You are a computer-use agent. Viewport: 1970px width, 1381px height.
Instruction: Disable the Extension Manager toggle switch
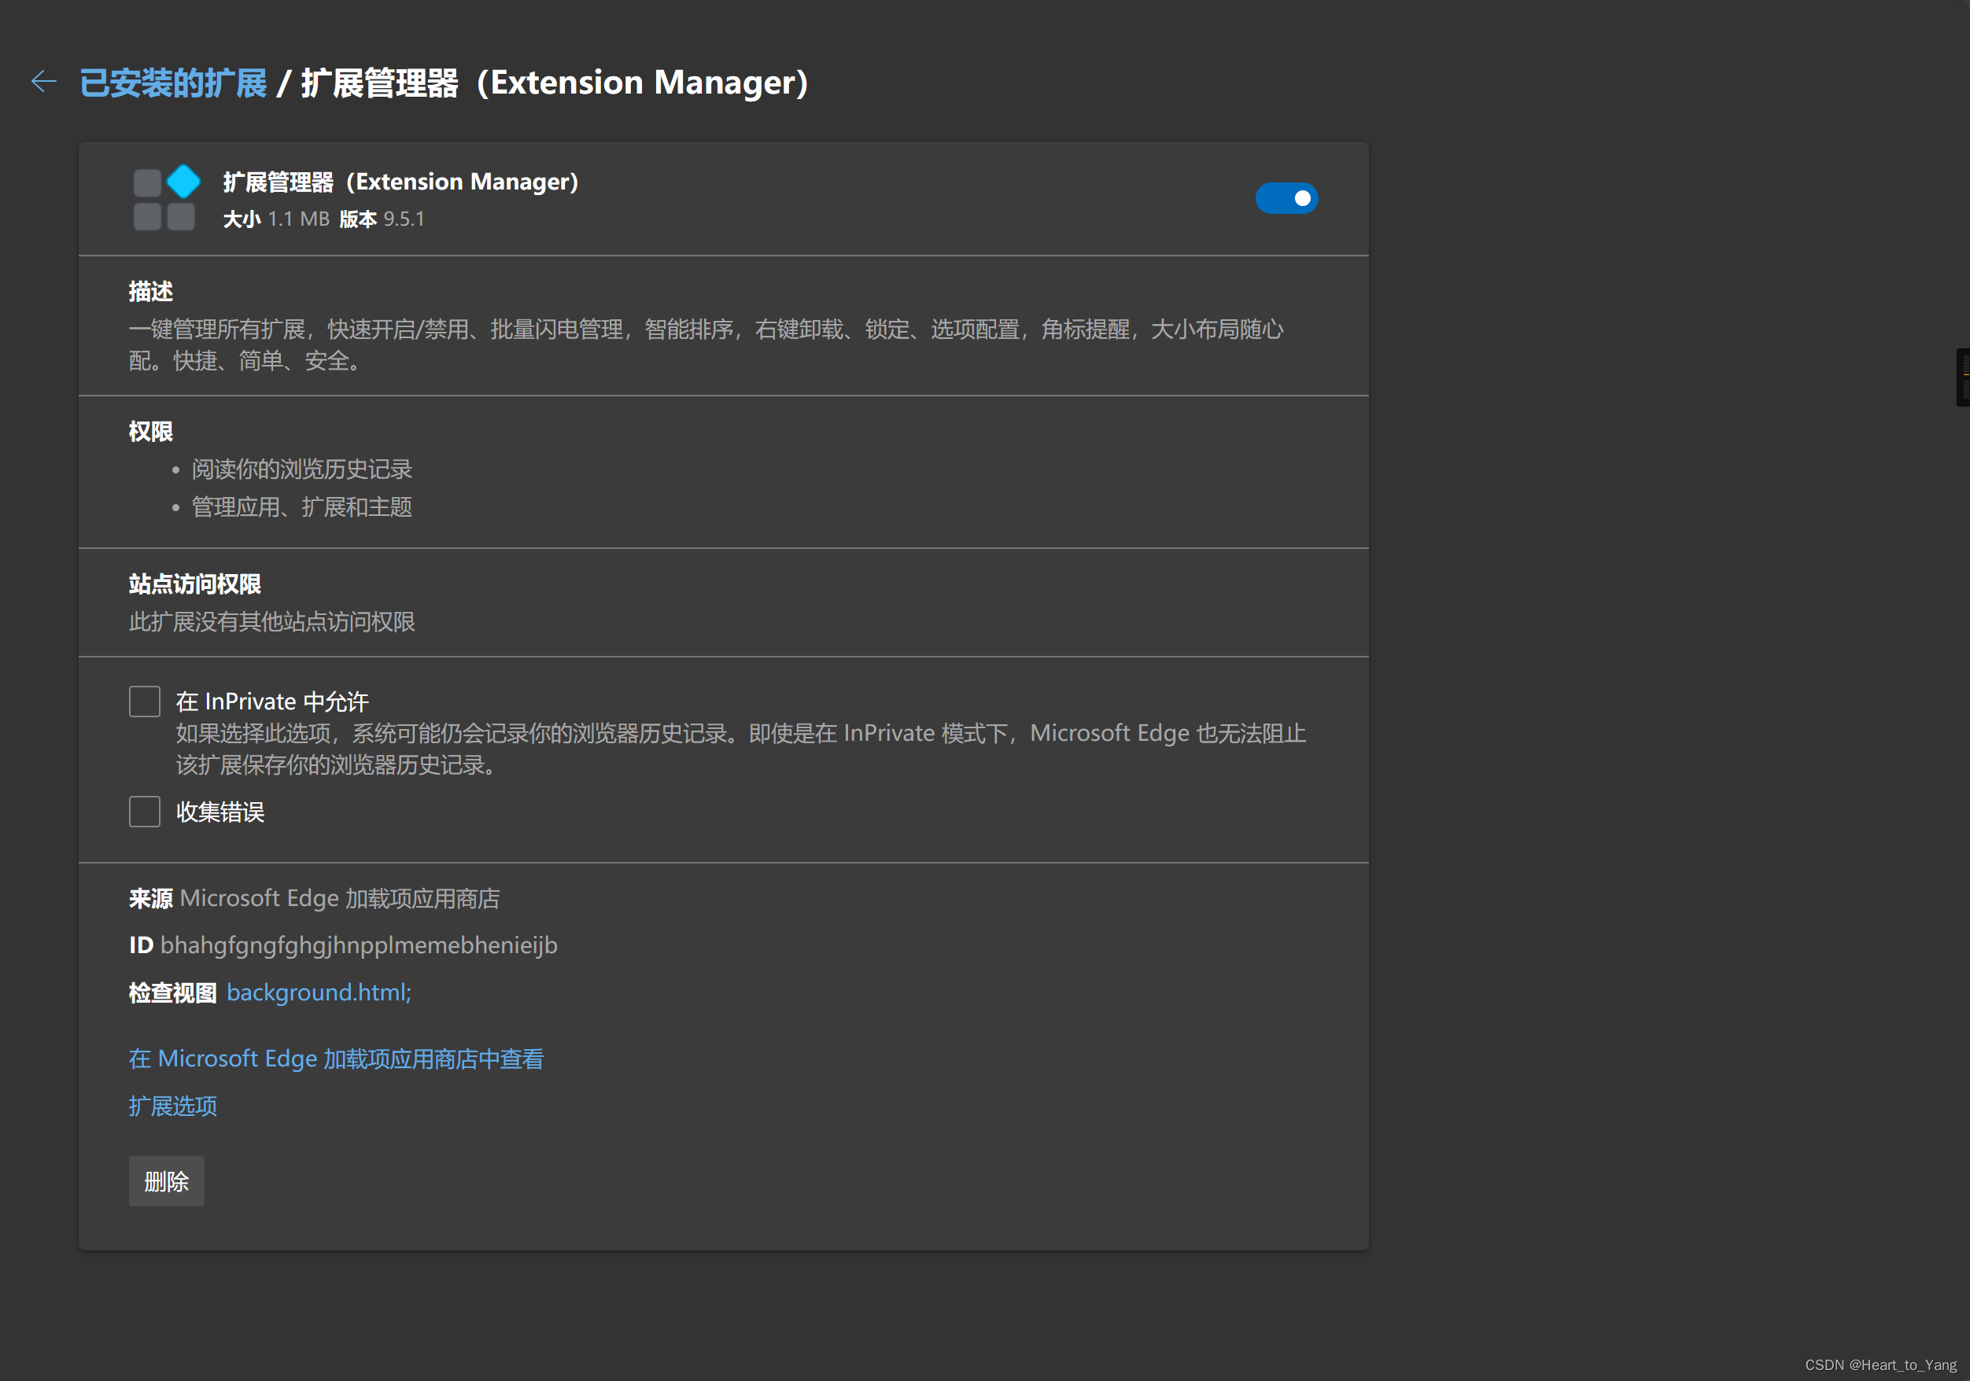point(1286,198)
